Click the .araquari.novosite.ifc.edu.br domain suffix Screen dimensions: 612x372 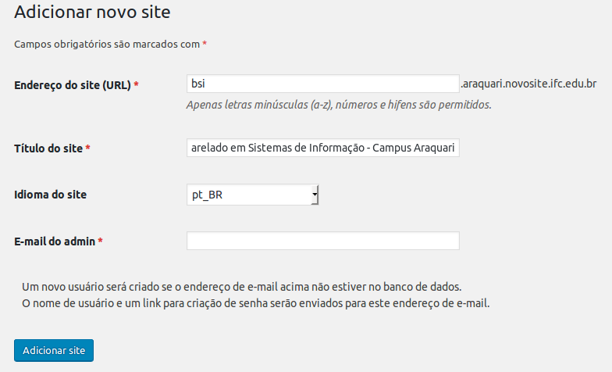pos(528,83)
